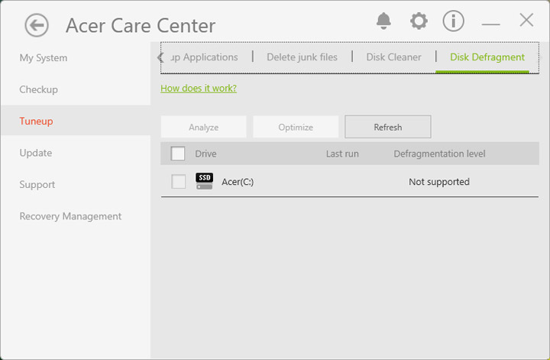Viewport: 550px width, 360px height.
Task: Follow the 'How does it work?' link
Action: 199,88
